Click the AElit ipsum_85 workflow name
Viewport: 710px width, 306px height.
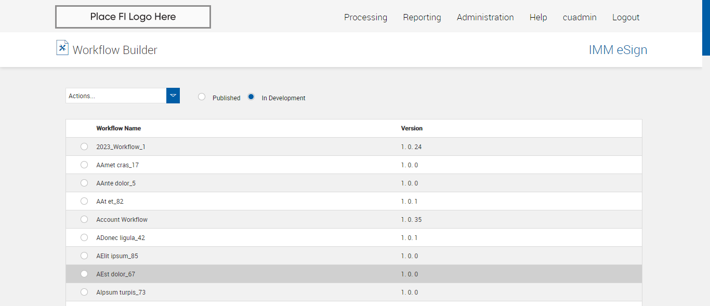coord(117,256)
